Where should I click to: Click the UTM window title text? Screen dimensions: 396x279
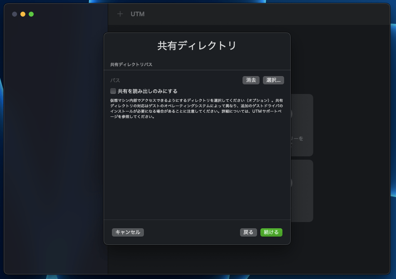coord(137,14)
